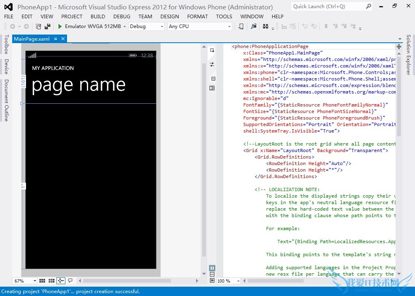Screen dimensions: 415x296
Task: Open the BUILD menu
Action: pos(98,17)
